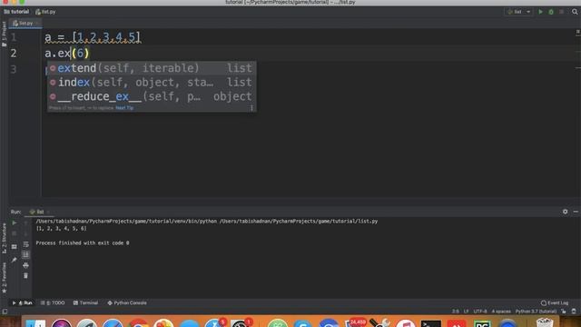Open Finder in the Dock

[36, 323]
